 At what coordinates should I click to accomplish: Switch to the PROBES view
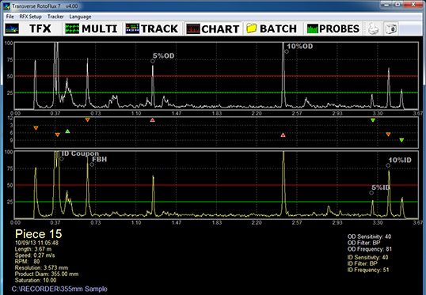pyautogui.click(x=333, y=28)
